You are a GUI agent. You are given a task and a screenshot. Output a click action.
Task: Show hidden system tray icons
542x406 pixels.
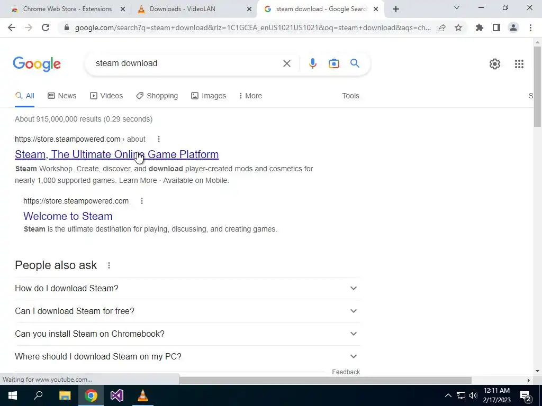coord(448,395)
